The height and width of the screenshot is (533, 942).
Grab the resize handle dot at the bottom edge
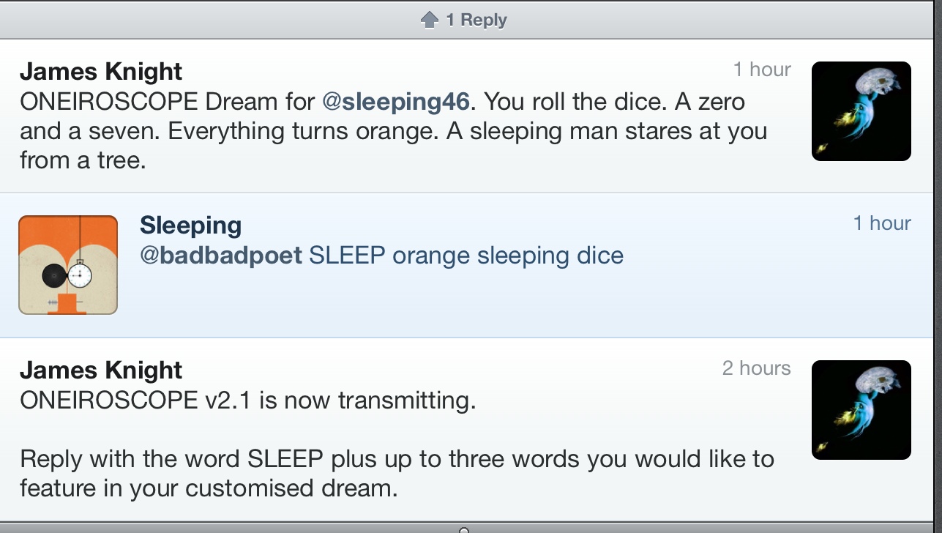(463, 529)
